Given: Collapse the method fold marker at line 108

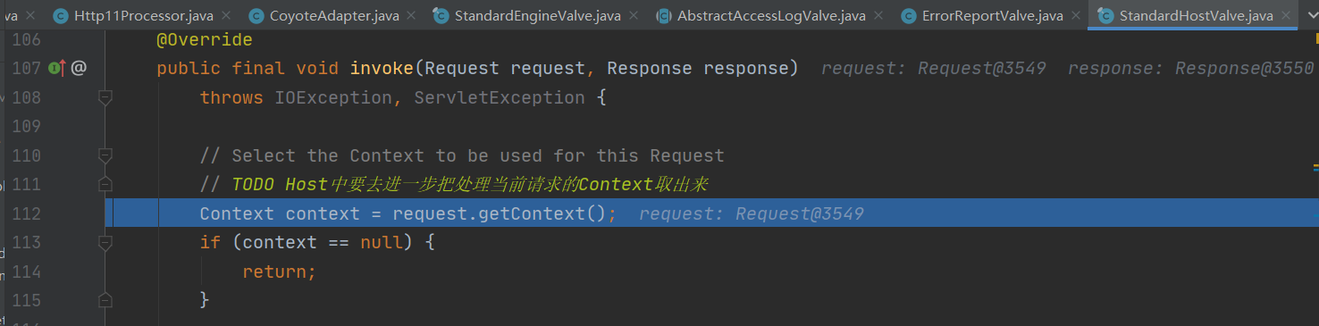Looking at the screenshot, I should point(105,96).
